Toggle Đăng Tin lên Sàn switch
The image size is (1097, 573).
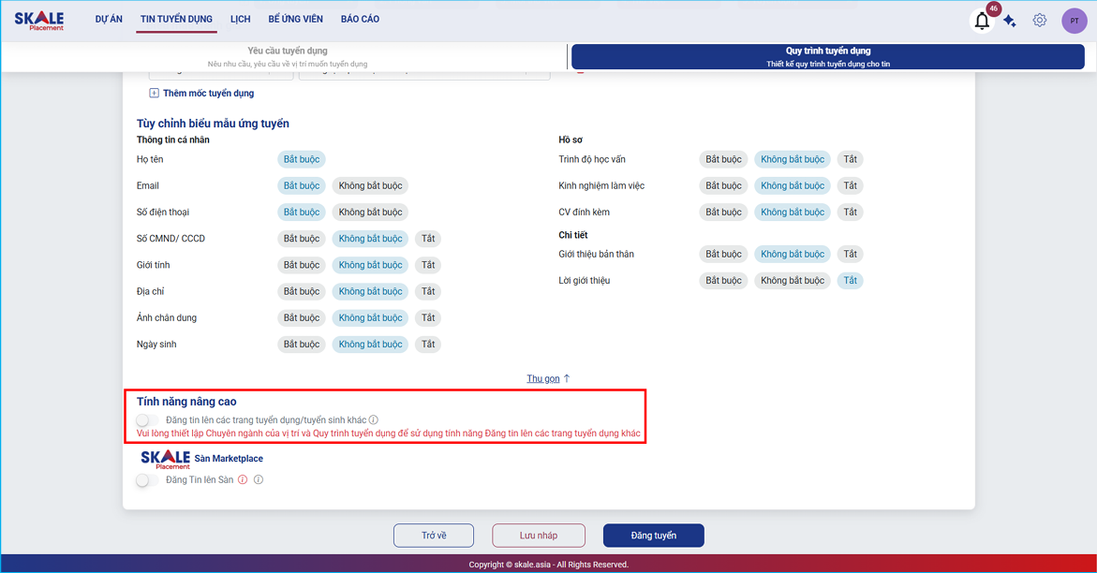pos(144,480)
